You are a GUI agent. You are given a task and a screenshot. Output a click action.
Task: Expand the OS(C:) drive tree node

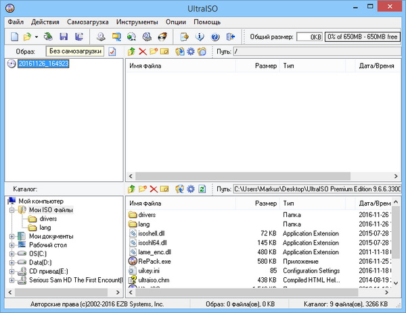click(13, 254)
